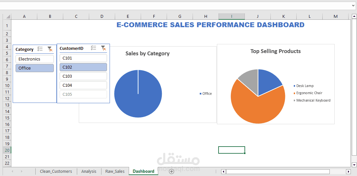Select column L header
357x176 pixels.
(310, 16)
